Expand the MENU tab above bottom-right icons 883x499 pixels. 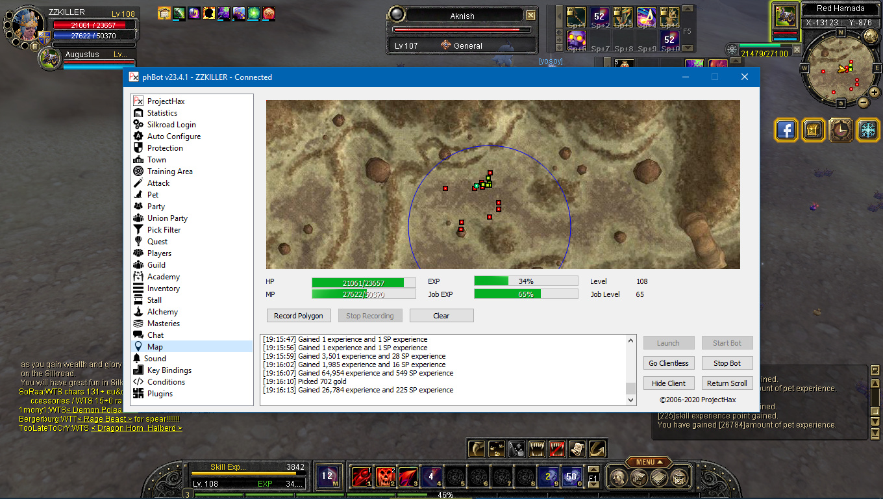pos(649,462)
